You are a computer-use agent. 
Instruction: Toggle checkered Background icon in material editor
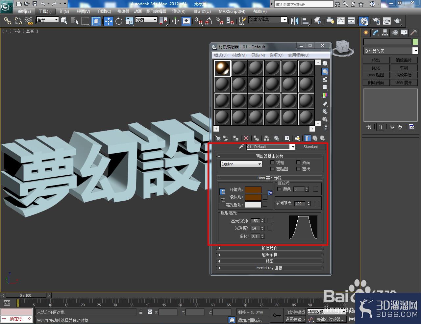point(325,79)
